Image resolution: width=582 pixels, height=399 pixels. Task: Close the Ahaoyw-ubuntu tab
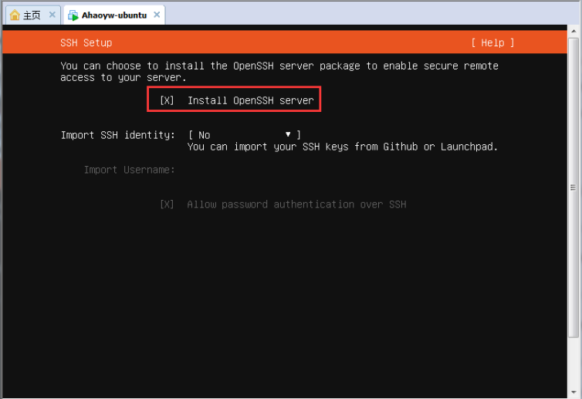point(156,15)
